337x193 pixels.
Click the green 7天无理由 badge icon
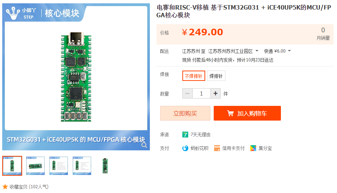[x=185, y=135]
